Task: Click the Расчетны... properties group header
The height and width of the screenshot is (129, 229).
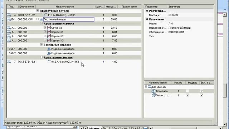Action: [157, 11]
